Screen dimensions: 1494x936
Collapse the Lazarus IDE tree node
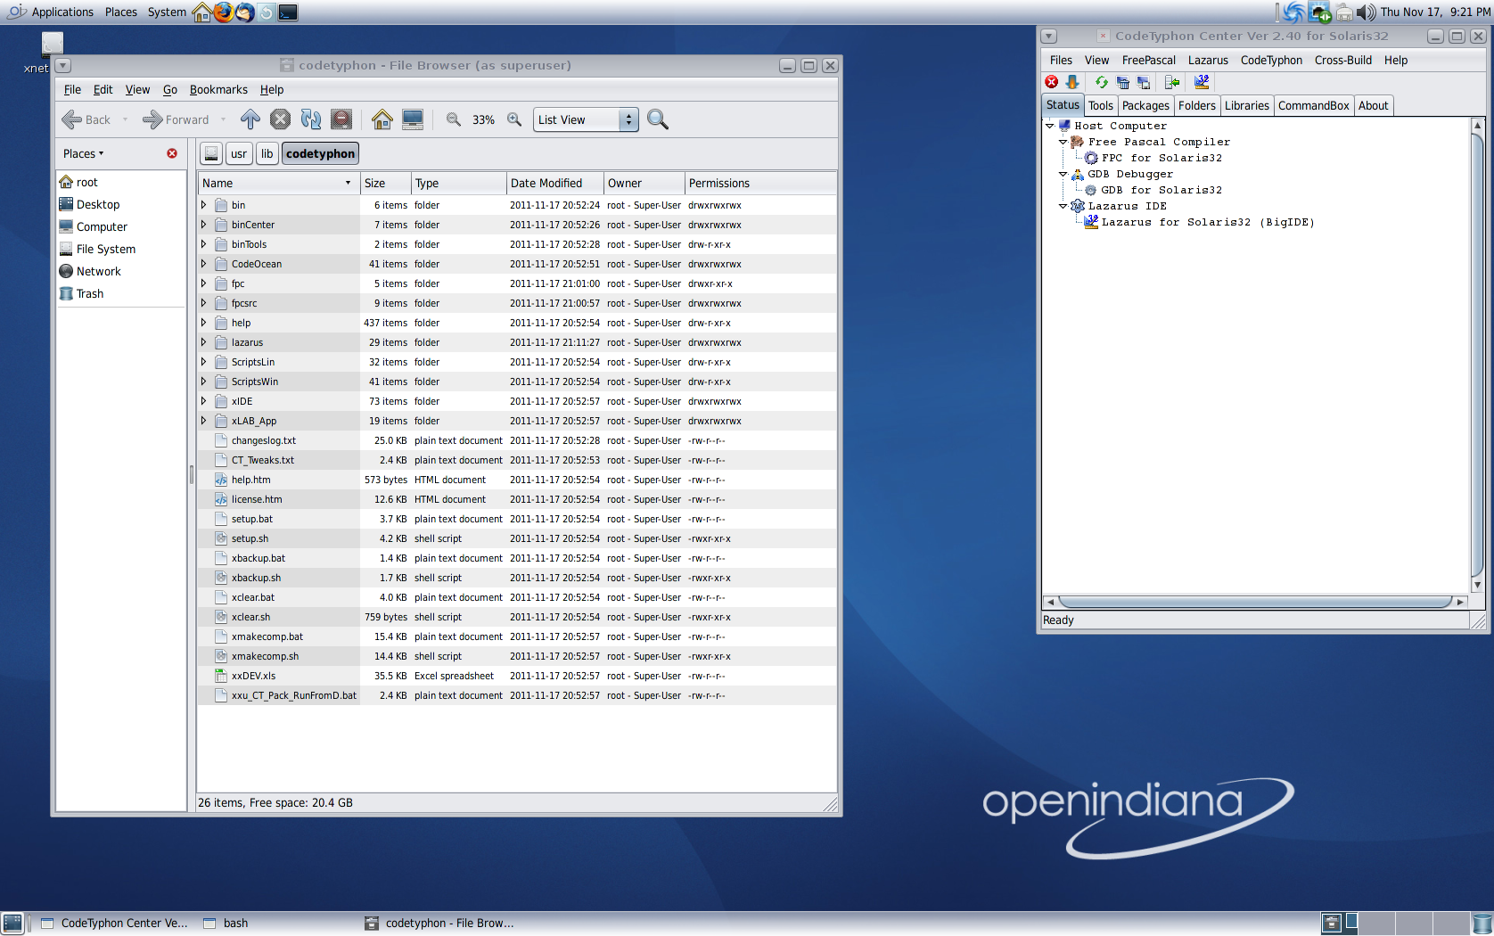tap(1063, 206)
